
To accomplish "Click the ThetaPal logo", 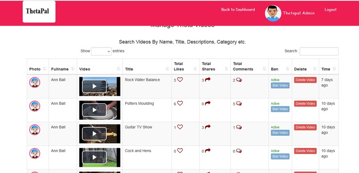I will [39, 12].
